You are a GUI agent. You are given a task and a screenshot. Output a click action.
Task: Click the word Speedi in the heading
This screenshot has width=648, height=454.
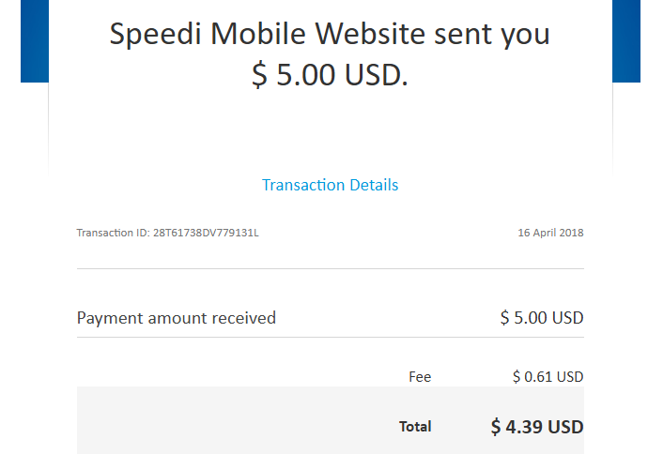pyautogui.click(x=155, y=34)
